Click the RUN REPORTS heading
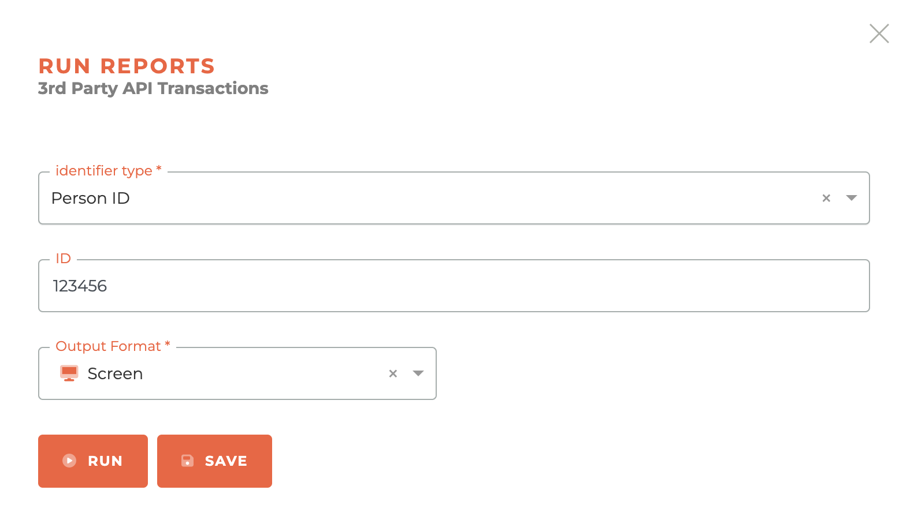Screen dimensions: 914x516 tap(127, 66)
